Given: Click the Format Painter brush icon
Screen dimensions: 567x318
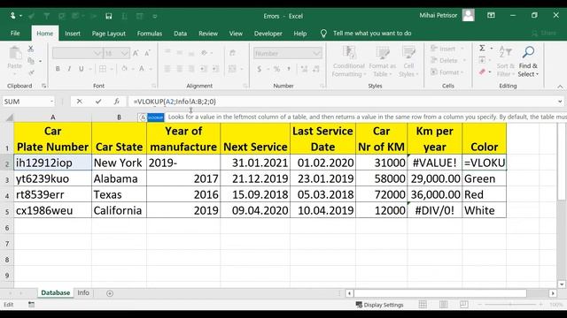Looking at the screenshot, I should point(31,73).
